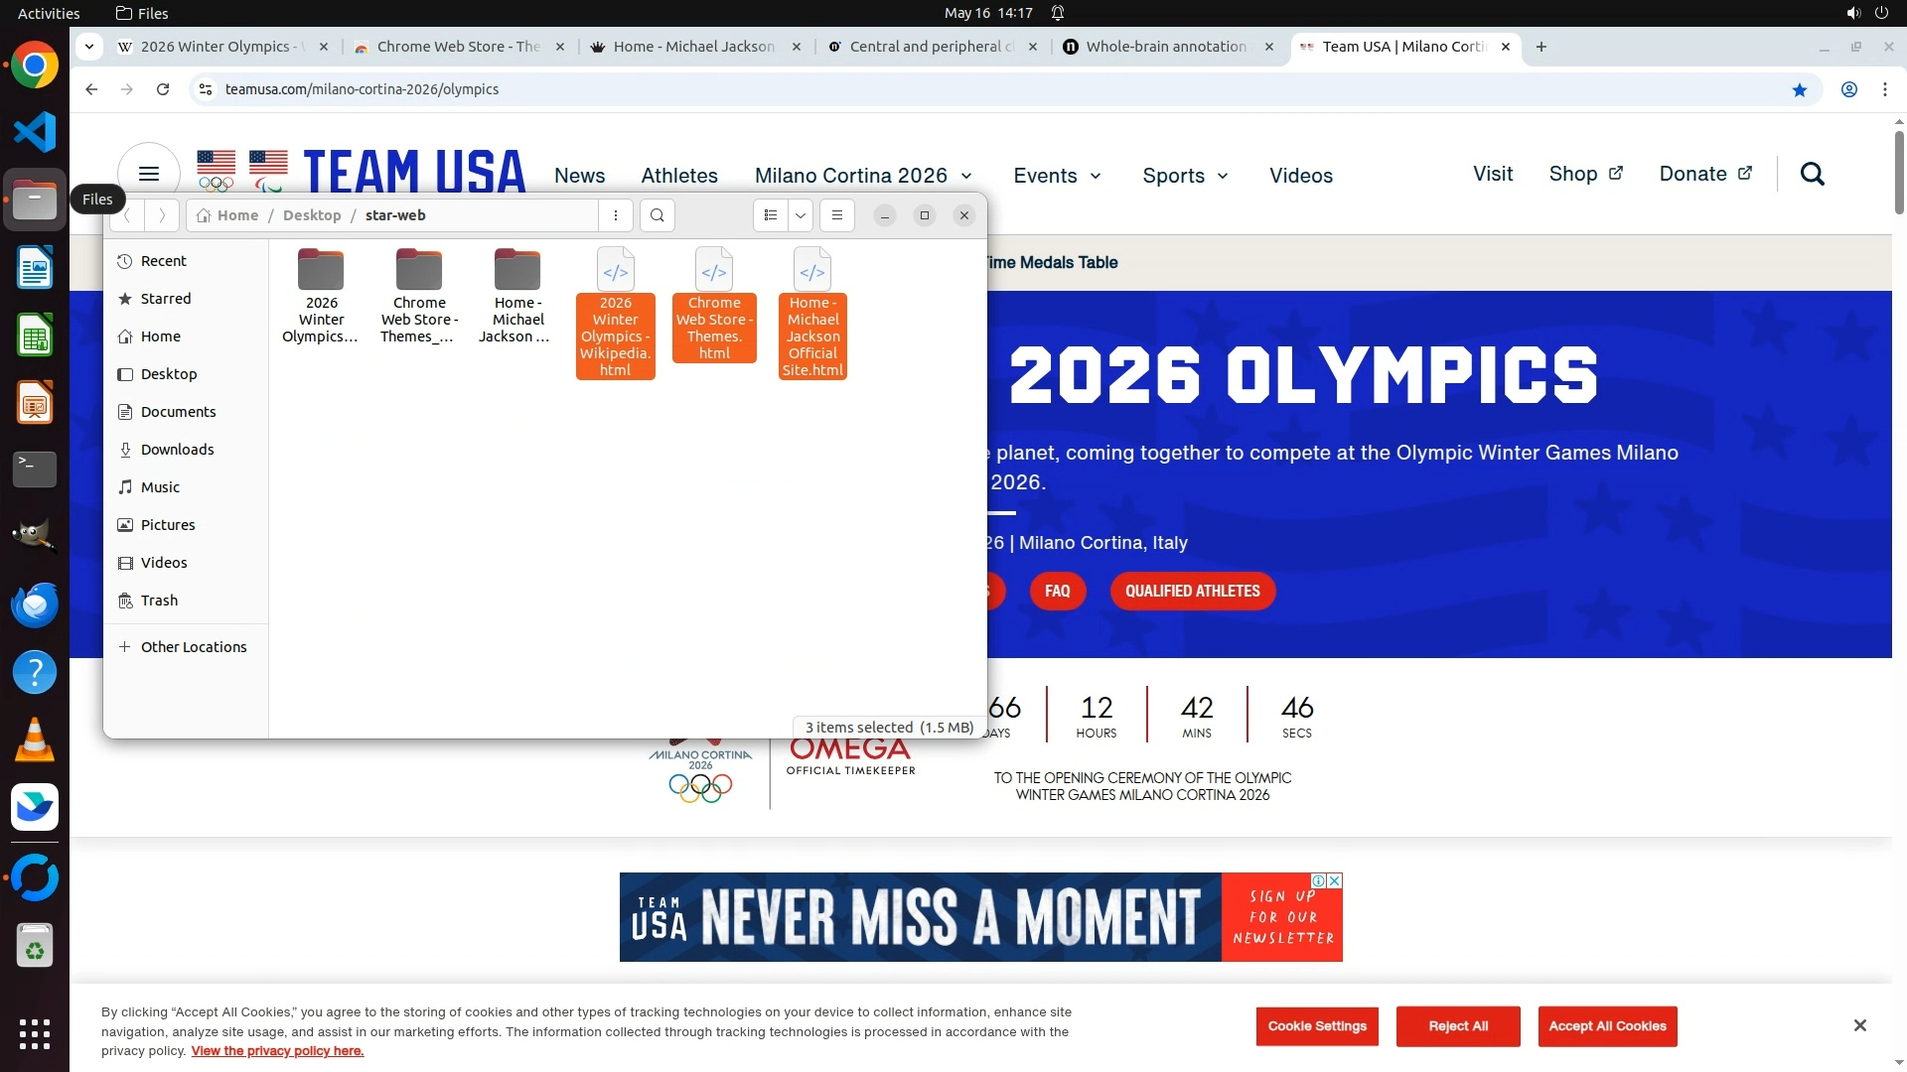
Task: Click the Team USA site search icon
Action: pos(1813,175)
